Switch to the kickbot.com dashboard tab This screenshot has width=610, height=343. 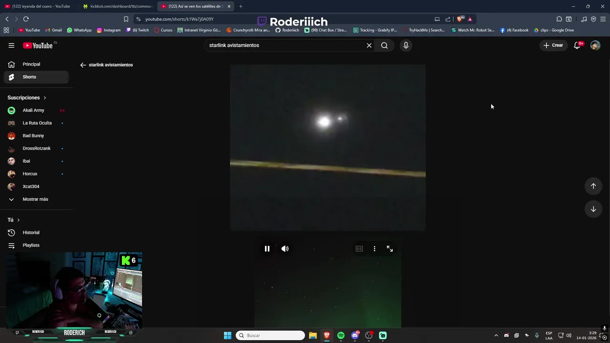(118, 6)
